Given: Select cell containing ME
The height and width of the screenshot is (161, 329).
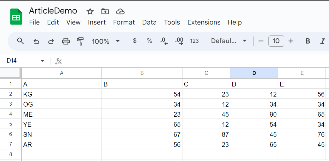Looking at the screenshot, I should tap(61, 114).
